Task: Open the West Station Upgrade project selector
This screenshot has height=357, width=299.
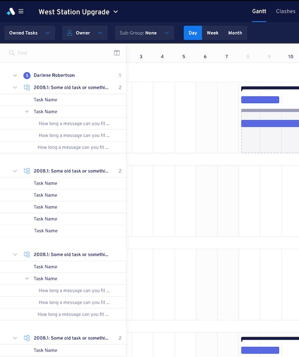Action: (x=78, y=11)
